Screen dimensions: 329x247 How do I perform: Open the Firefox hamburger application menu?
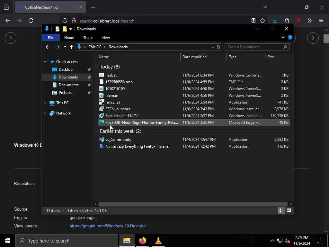321,21
